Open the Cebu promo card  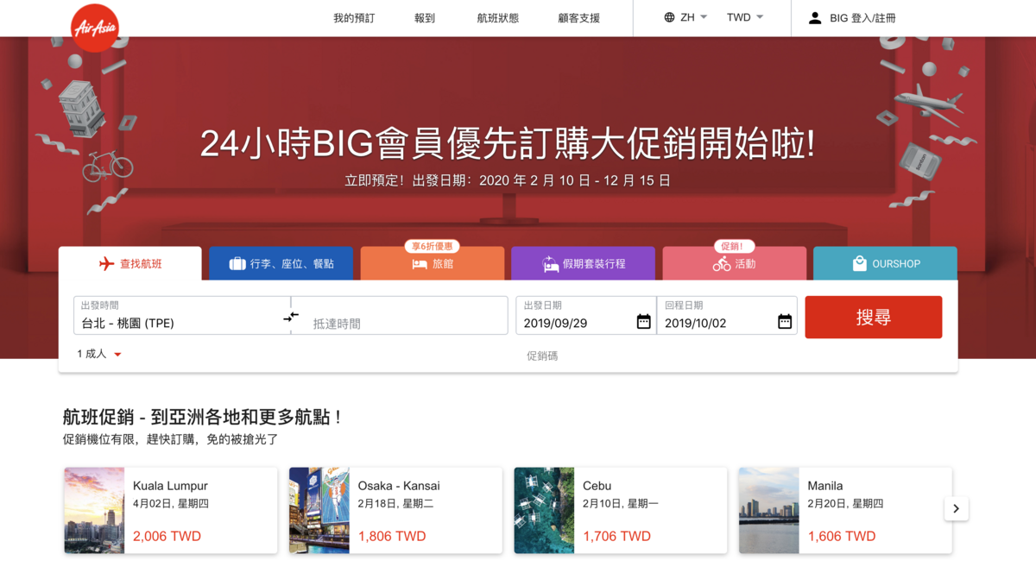click(621, 510)
